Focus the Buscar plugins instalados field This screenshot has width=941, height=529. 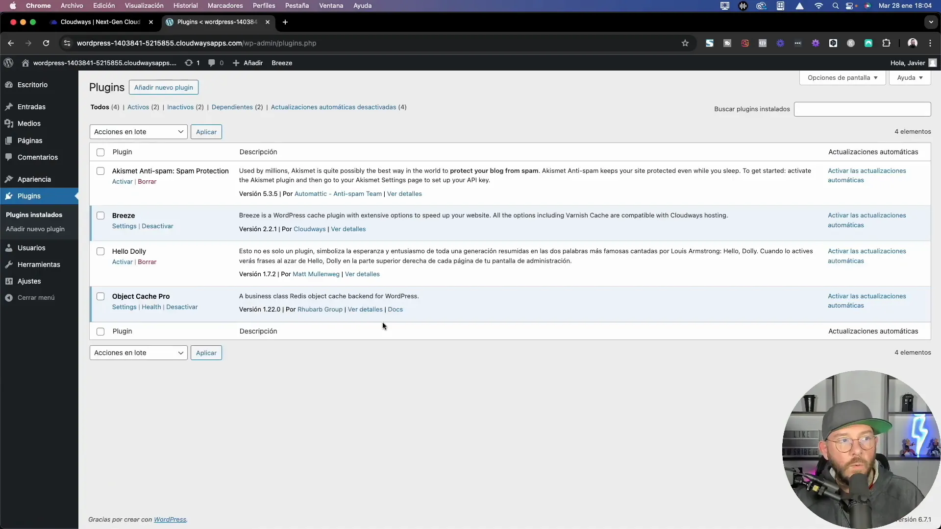[862, 109]
